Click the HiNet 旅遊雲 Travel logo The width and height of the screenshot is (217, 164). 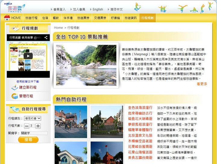[x=15, y=8]
